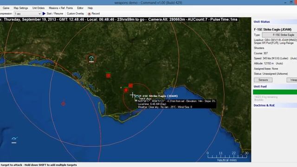This screenshot has height=167, width=297.
Task: Open the Help menu
Action: coord(90,8)
